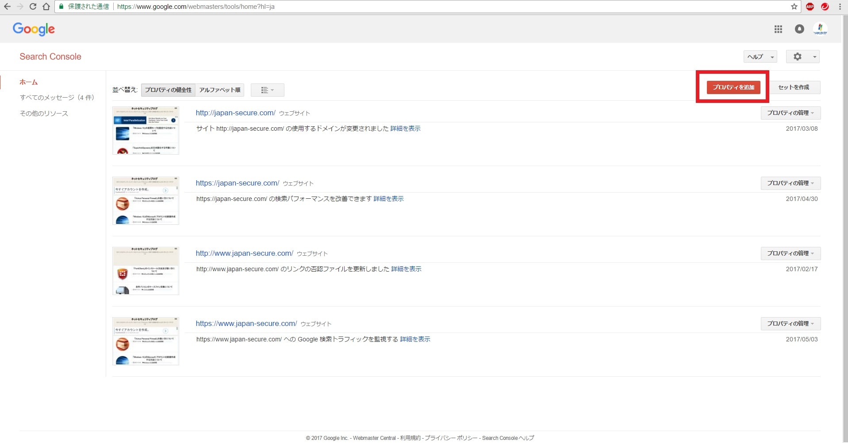
Task: Open the red swirl extension icon
Action: 825,7
